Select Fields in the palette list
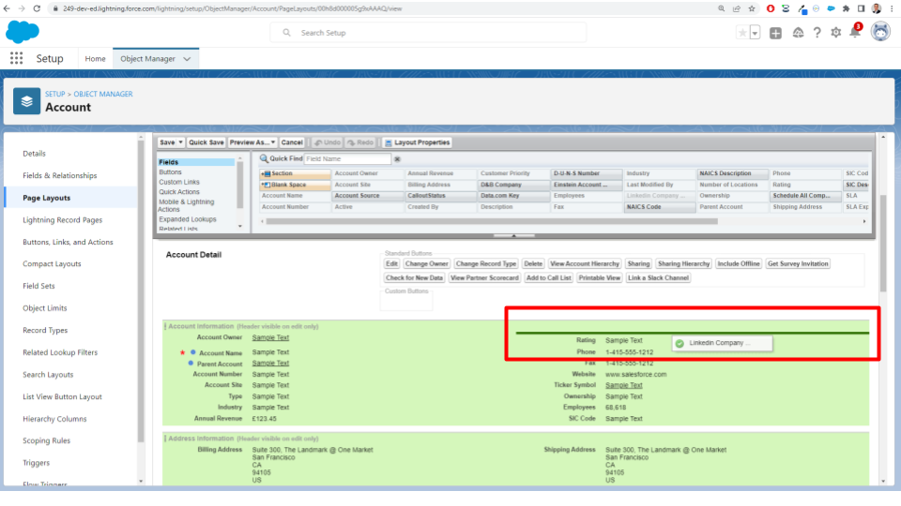This screenshot has width=901, height=506. pos(195,162)
